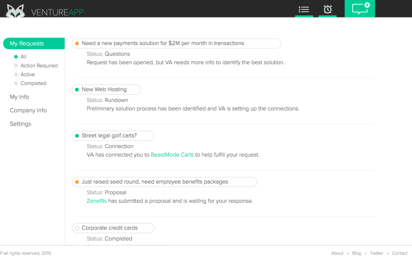Click orange status dot on payments solution request
Screen dimensions: 412x262
point(77,43)
